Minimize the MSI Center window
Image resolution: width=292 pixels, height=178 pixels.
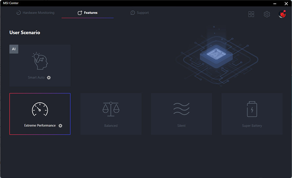pos(275,4)
